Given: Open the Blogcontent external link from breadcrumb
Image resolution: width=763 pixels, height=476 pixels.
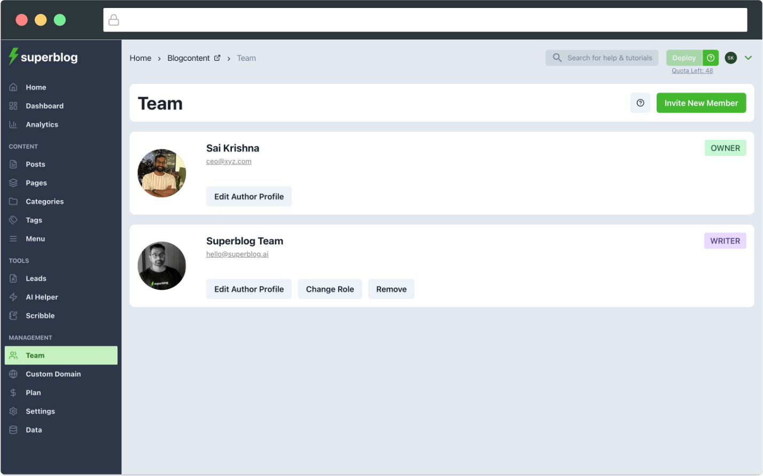Looking at the screenshot, I should pos(217,58).
